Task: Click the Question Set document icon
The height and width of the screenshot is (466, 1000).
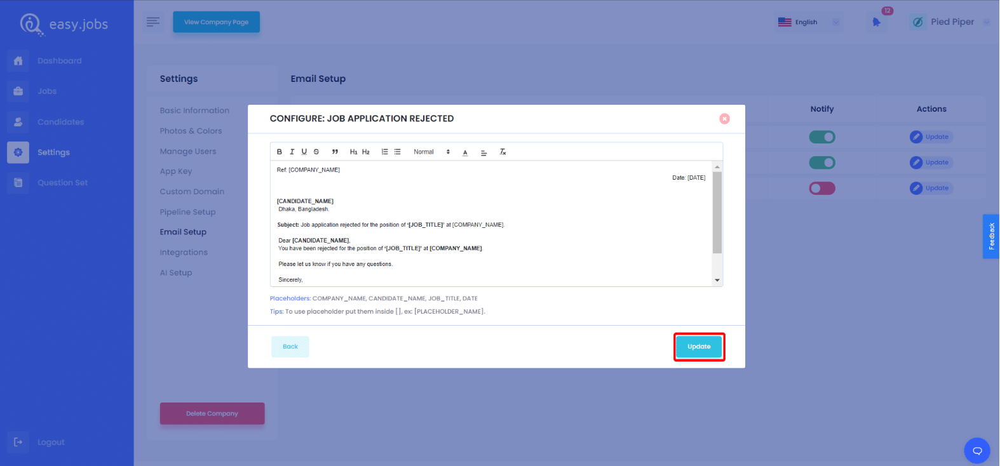Action: (18, 183)
